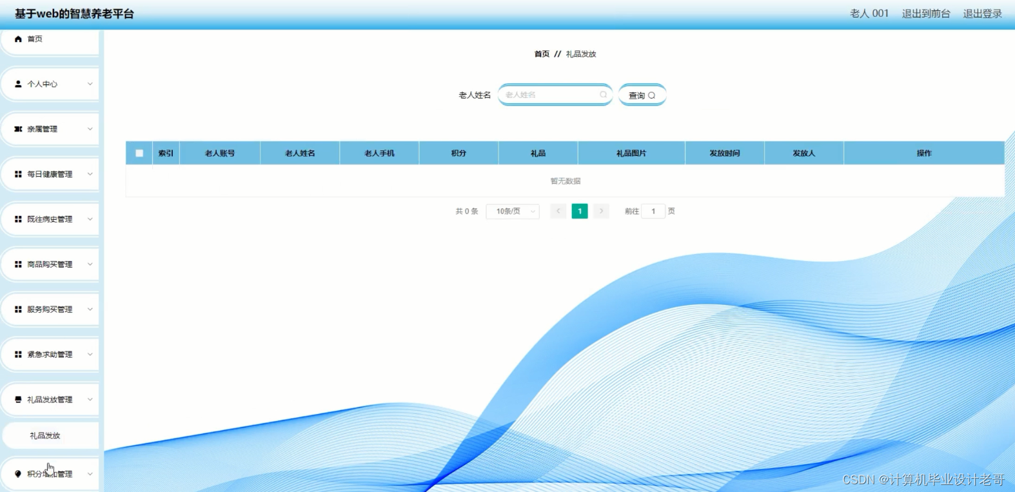Click the 基于web的智慧养老平台 title
This screenshot has width=1015, height=492.
[x=74, y=14]
